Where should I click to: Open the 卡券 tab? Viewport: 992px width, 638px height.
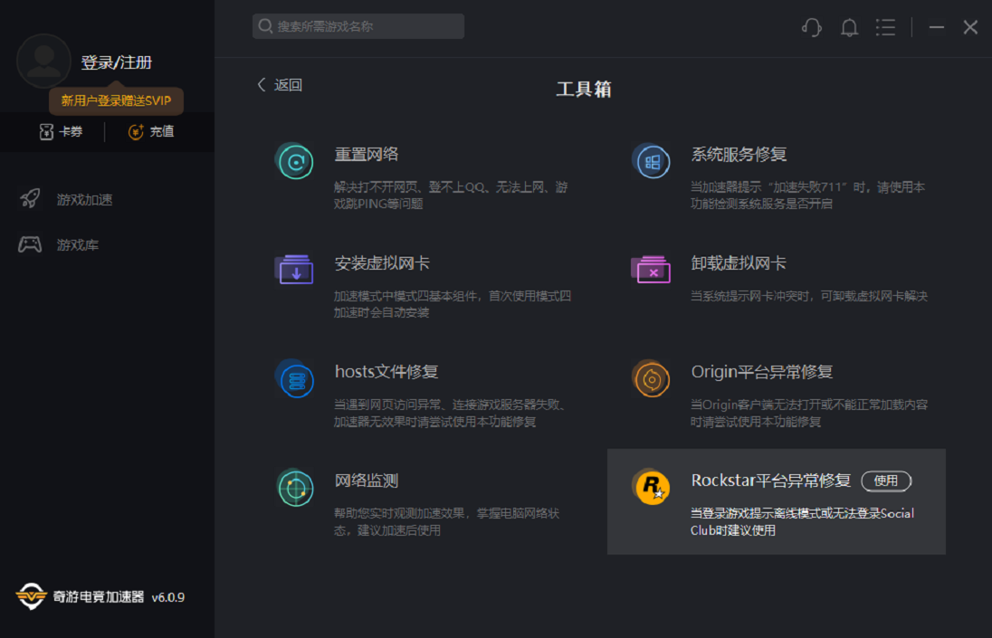[x=62, y=131]
